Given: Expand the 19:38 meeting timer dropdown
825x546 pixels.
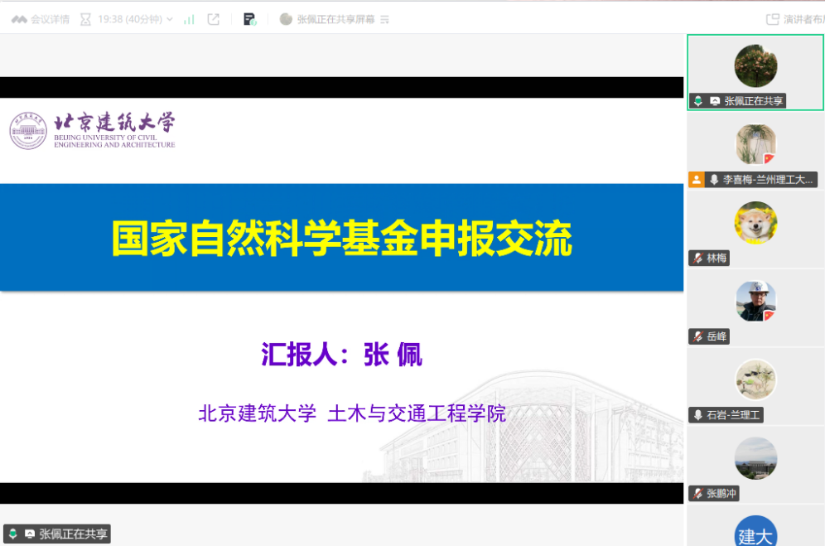Looking at the screenshot, I should pyautogui.click(x=170, y=19).
